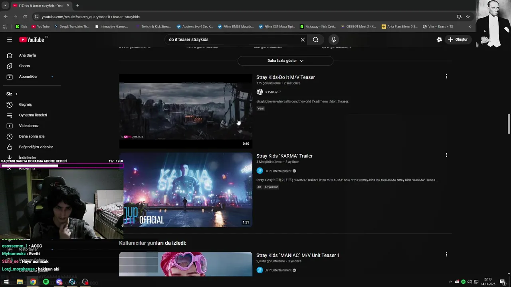Start voice search with microphone icon
The height and width of the screenshot is (287, 511).
334,39
